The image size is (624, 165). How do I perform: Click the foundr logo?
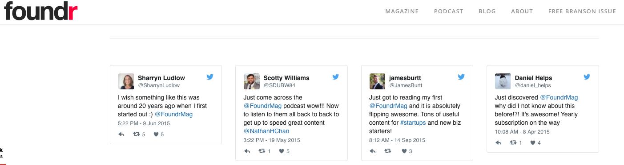(41, 11)
